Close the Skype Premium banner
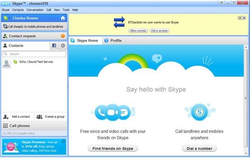The width and height of the screenshot is (250, 161). pyautogui.click(x=63, y=141)
